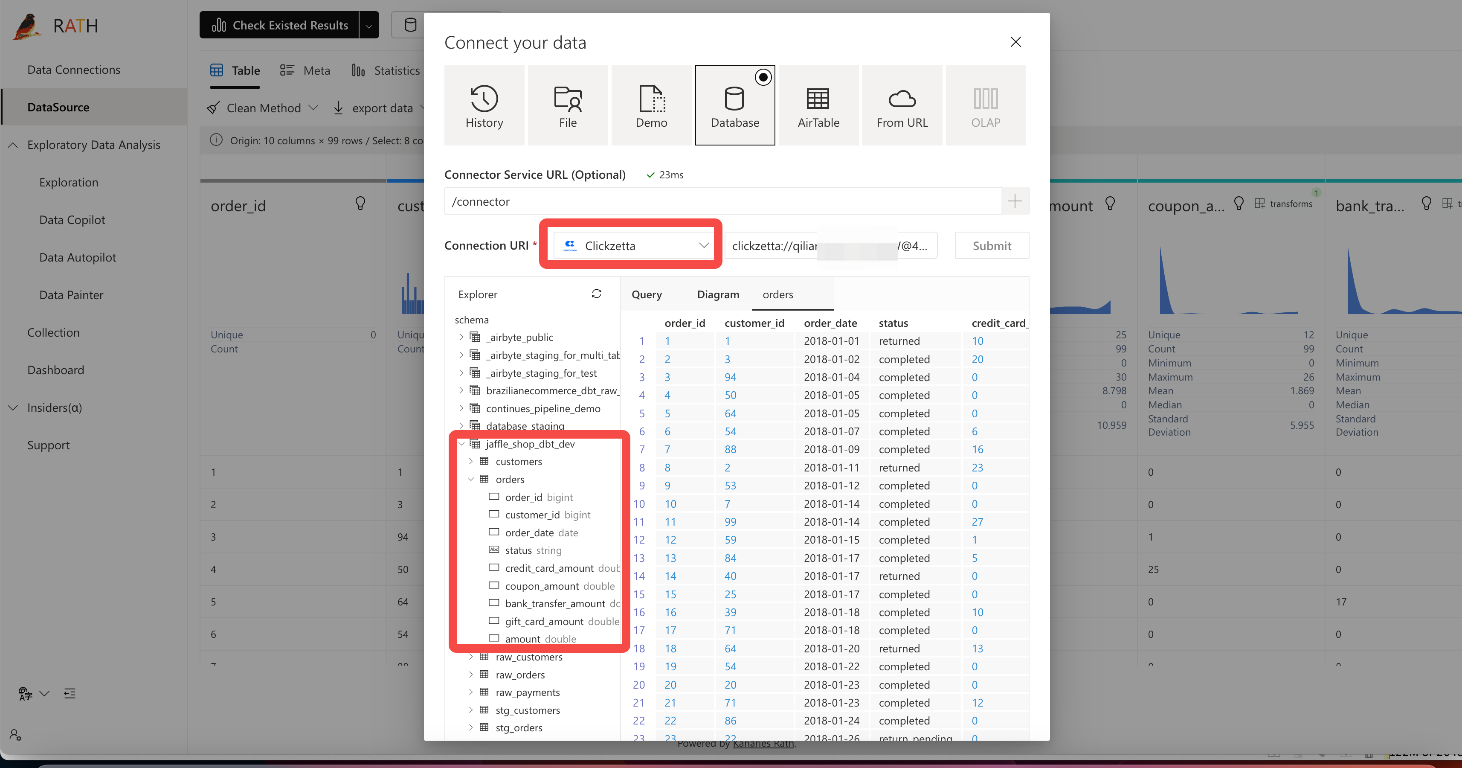Choose the File upload source tile

point(568,105)
